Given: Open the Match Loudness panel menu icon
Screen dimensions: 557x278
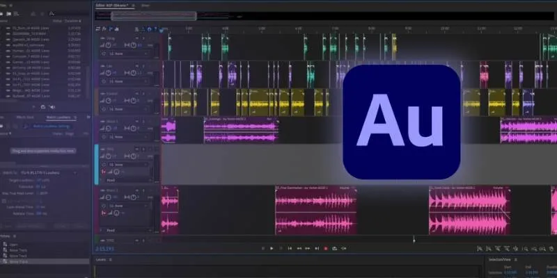Looking at the screenshot, I should pyautogui.click(x=75, y=117).
